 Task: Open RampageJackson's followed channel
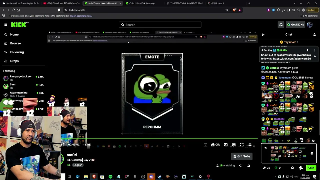point(23,78)
